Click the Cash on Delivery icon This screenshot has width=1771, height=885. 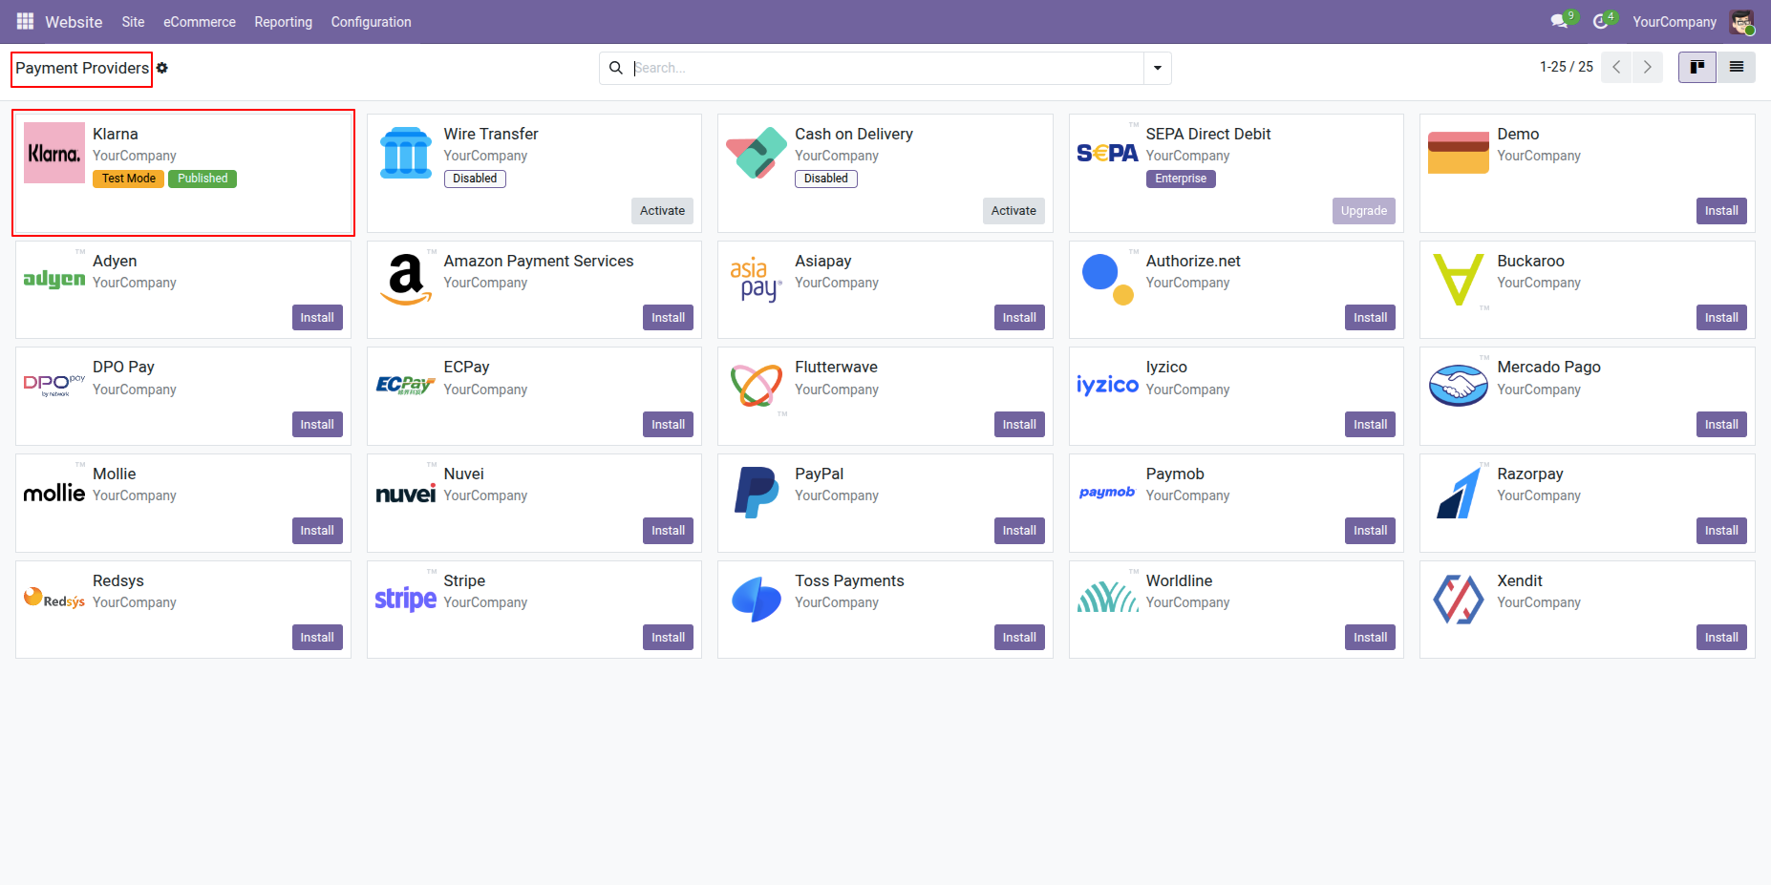coord(757,153)
